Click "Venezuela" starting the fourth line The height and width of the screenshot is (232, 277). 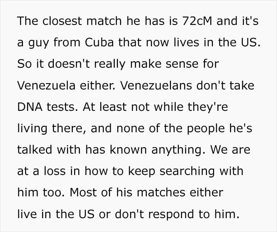pos(46,86)
